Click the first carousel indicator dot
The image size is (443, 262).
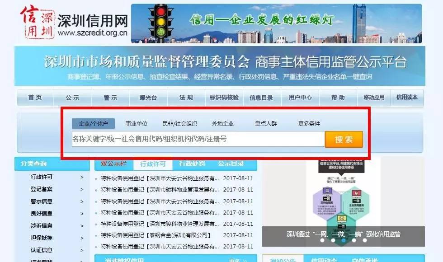(322, 240)
